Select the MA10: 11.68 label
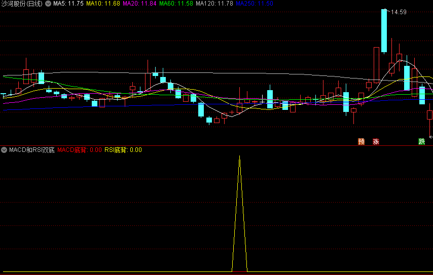This screenshot has height=275, width=433. (103, 4)
